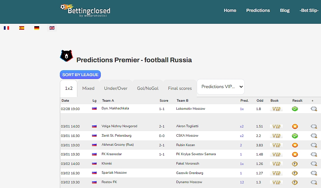Screen dimensions: 321x188
Task: Click magnifier icon for Zenit St. Petersburg row
Action: tap(314, 136)
